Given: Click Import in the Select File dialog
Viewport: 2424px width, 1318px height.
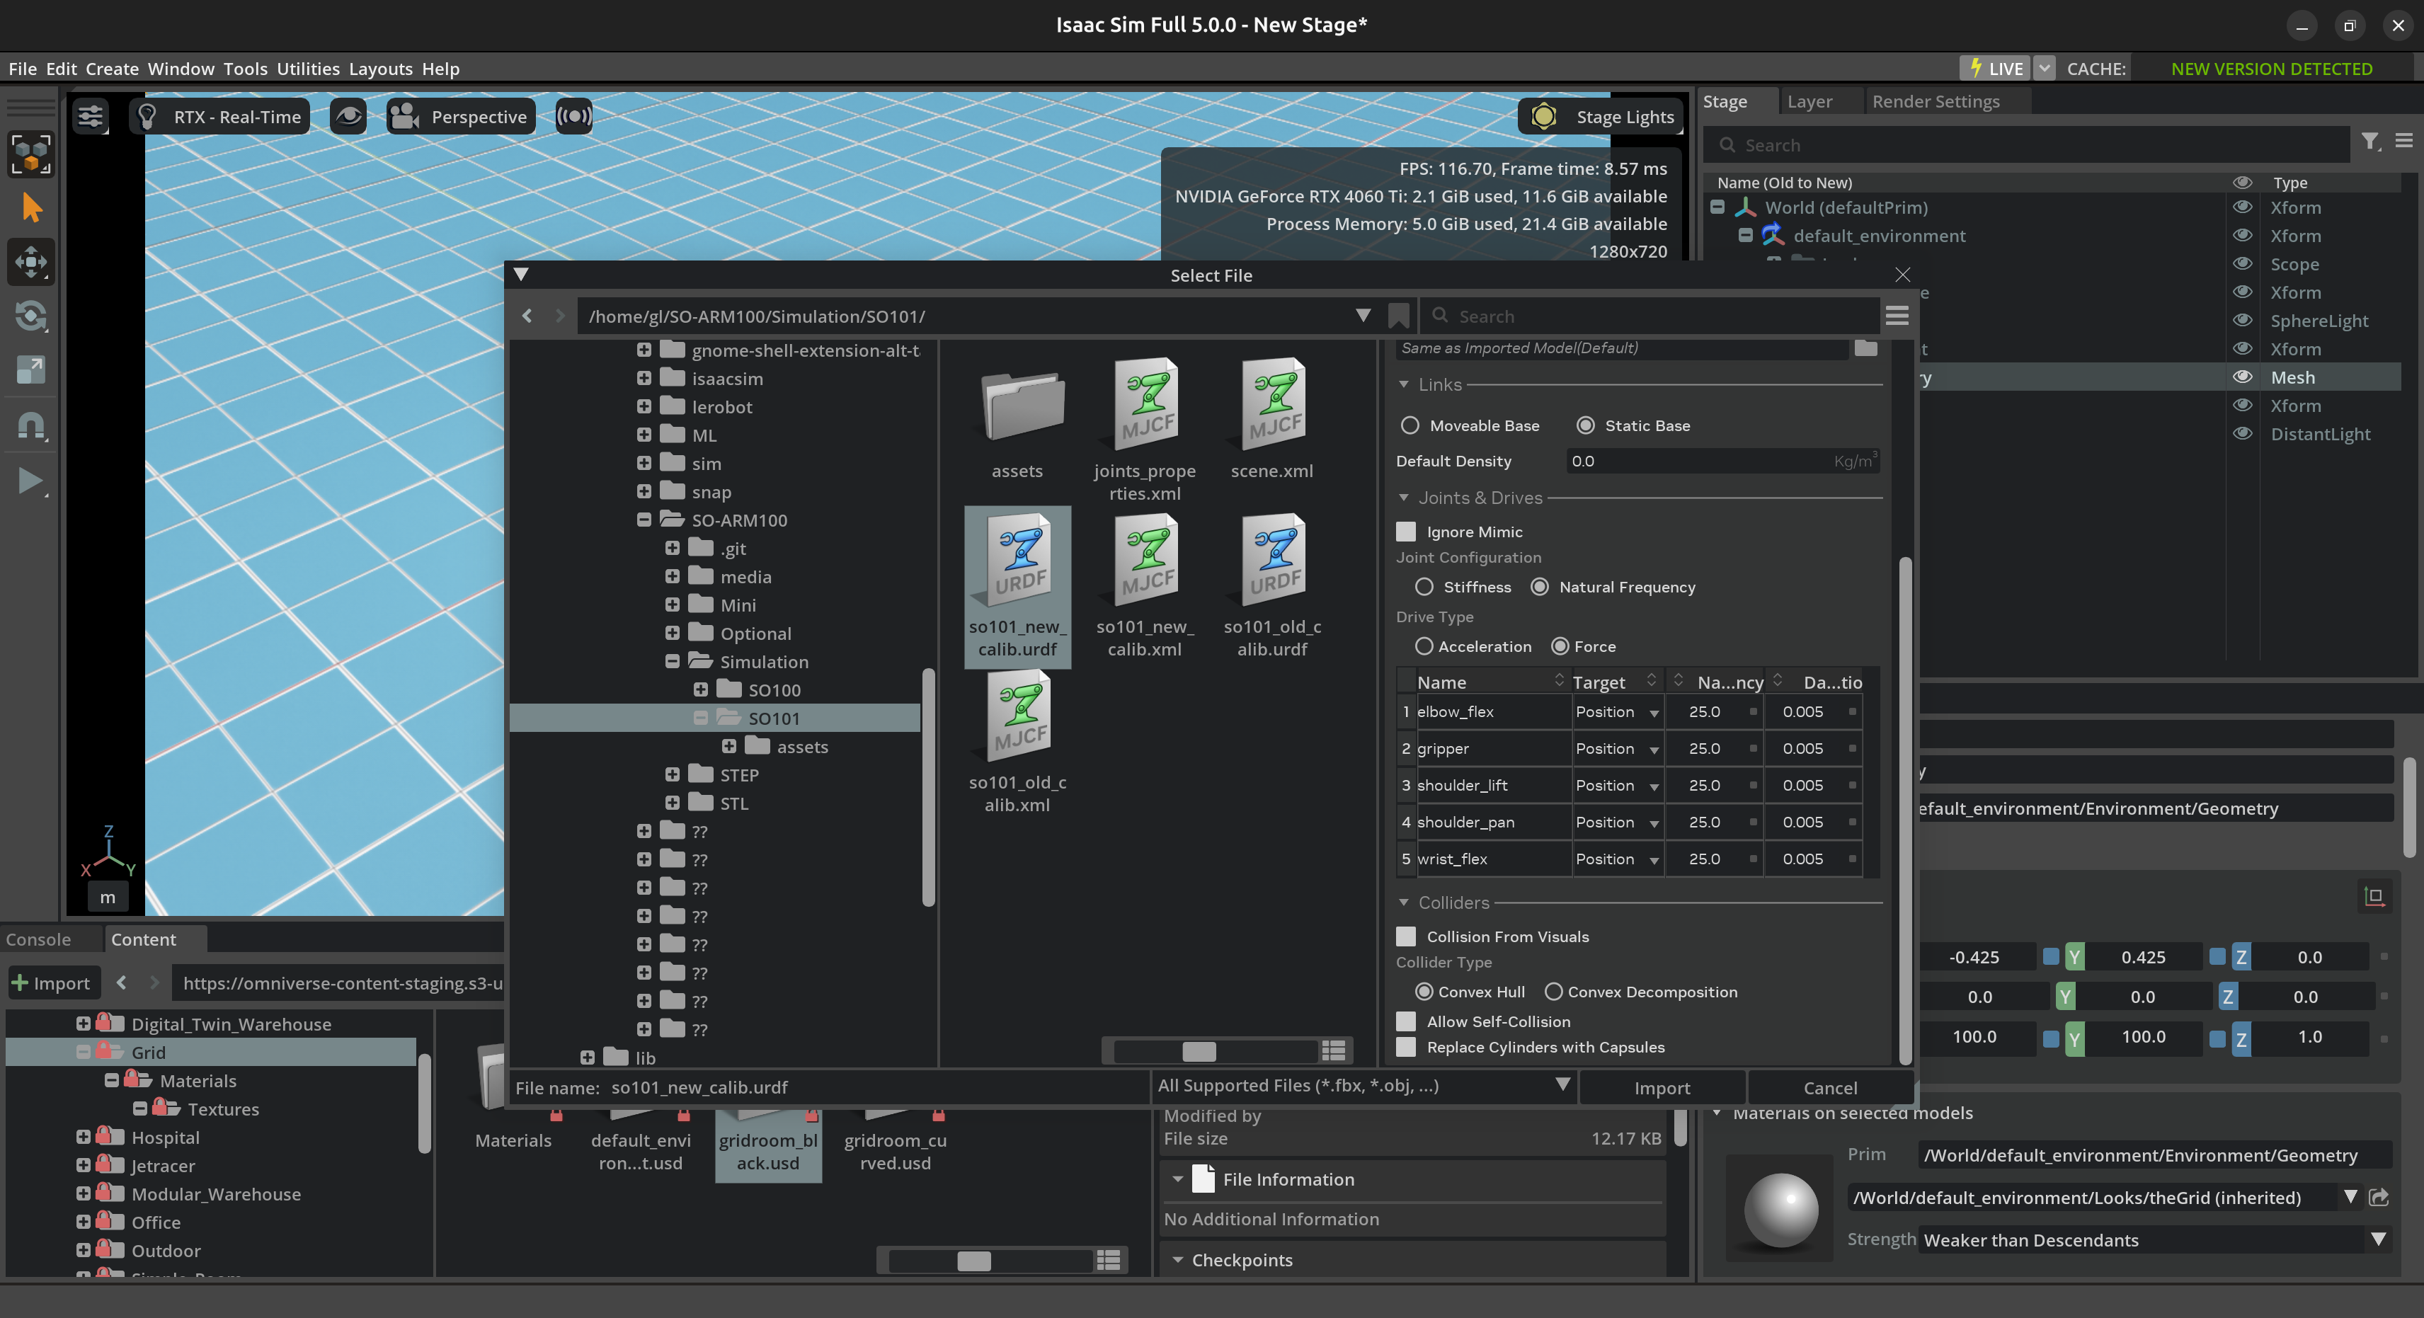Looking at the screenshot, I should click(1662, 1087).
